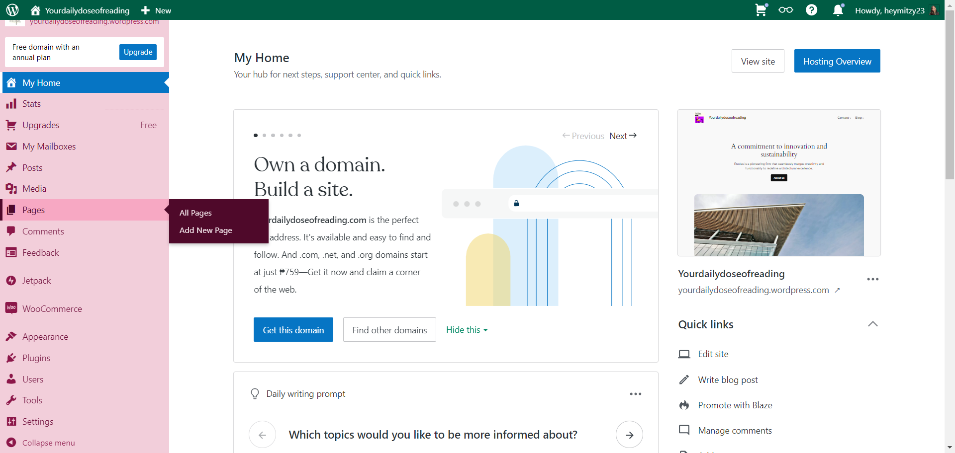
Task: Click the Find other domains button
Action: 389,330
